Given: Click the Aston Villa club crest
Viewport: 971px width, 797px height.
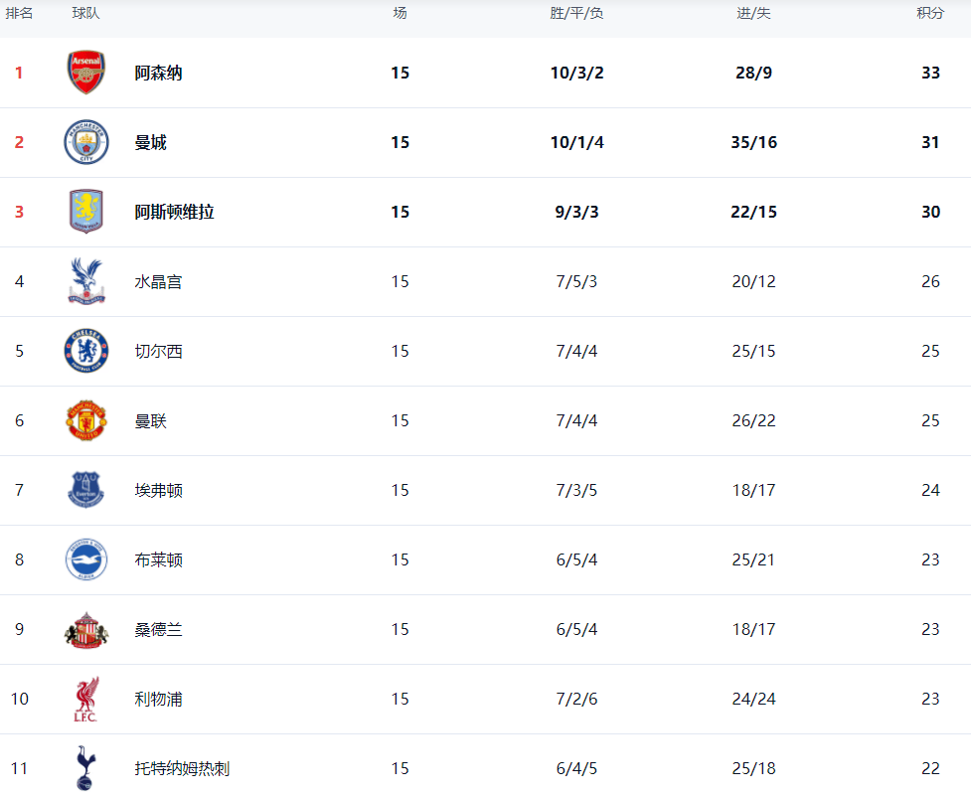Looking at the screenshot, I should [x=86, y=212].
